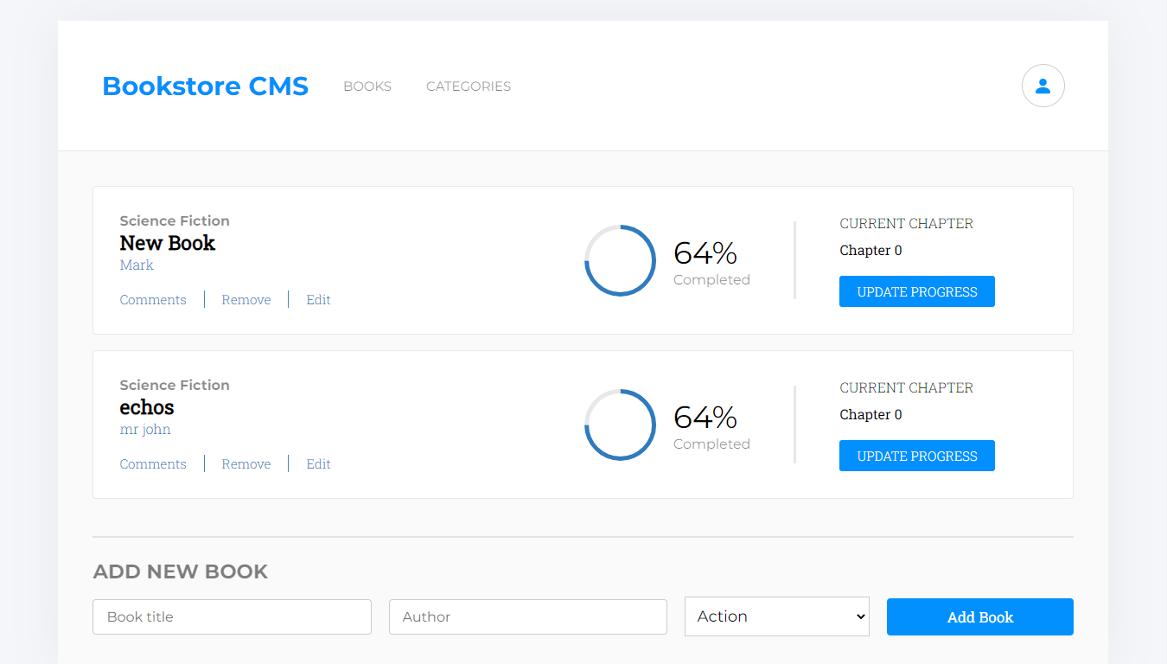Click the Add Book button
This screenshot has width=1167, height=664.
980,617
